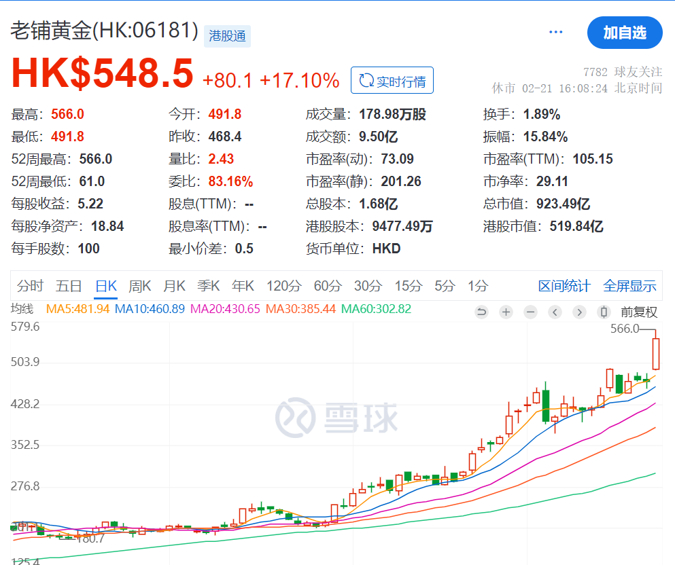Click the refresh icon inside 实时行情 button
The width and height of the screenshot is (675, 565).
click(366, 79)
